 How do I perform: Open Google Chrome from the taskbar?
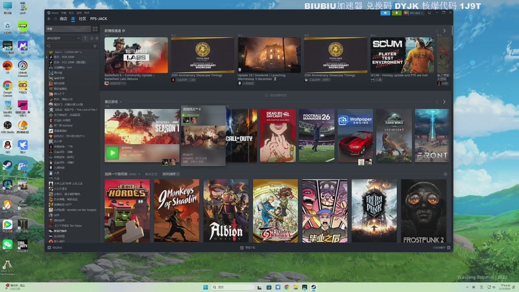click(287, 287)
